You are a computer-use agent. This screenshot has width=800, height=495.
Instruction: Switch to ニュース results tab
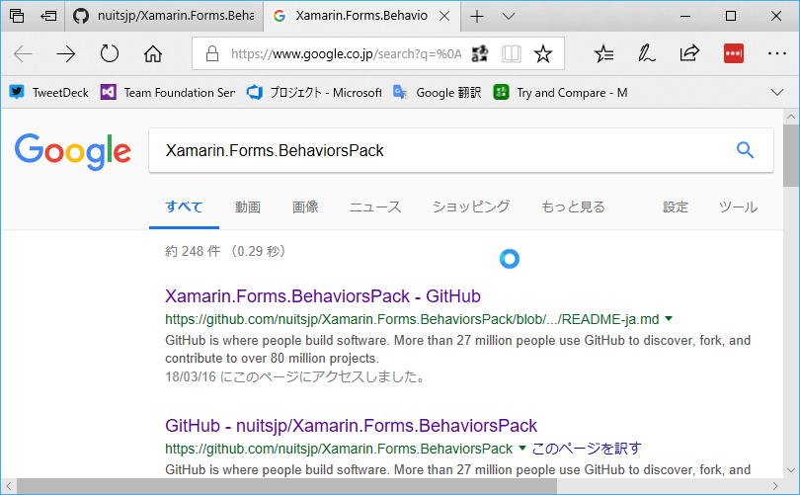coord(375,206)
